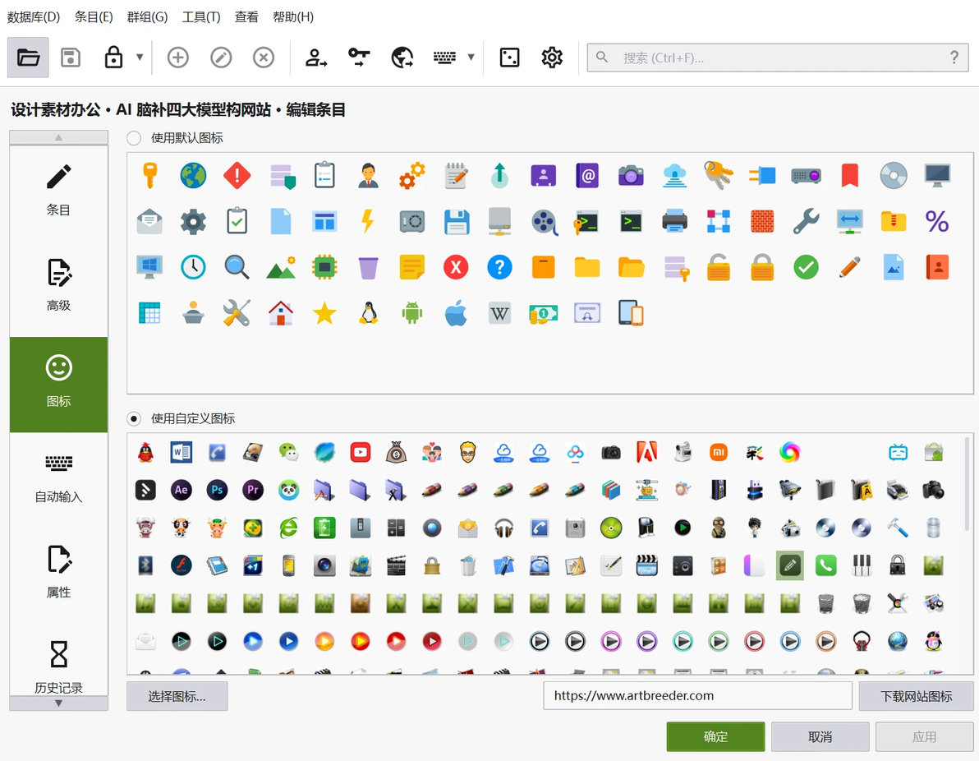Edit entry pencil circle icon
The height and width of the screenshot is (761, 979).
[221, 58]
